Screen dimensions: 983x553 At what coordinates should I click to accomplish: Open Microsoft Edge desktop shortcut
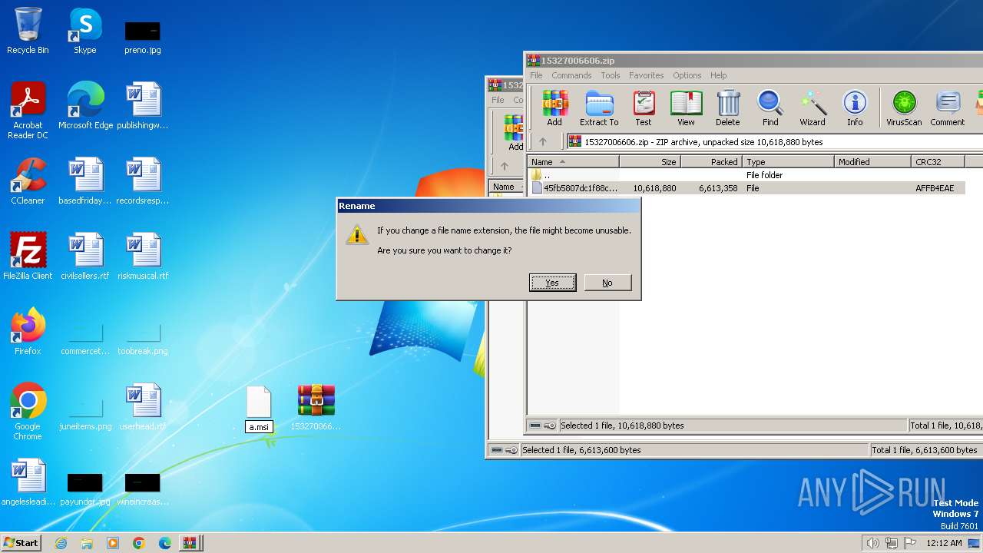pos(85,106)
